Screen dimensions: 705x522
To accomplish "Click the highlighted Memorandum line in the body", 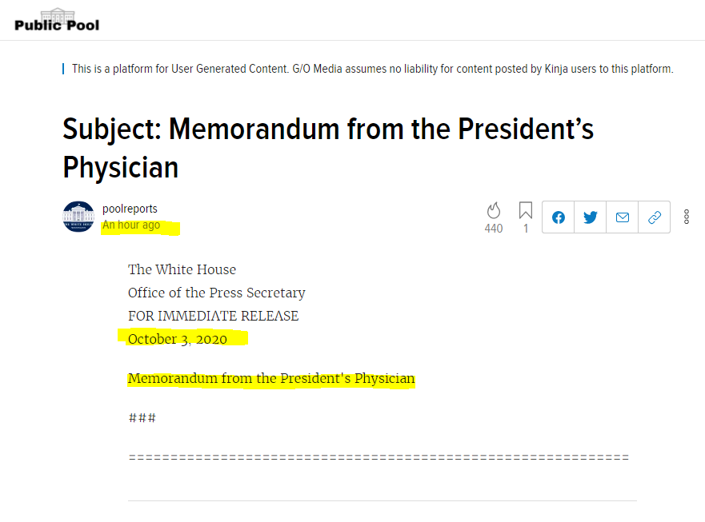I will pos(271,378).
